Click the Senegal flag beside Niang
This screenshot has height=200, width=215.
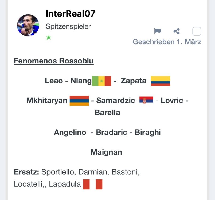(x=101, y=81)
